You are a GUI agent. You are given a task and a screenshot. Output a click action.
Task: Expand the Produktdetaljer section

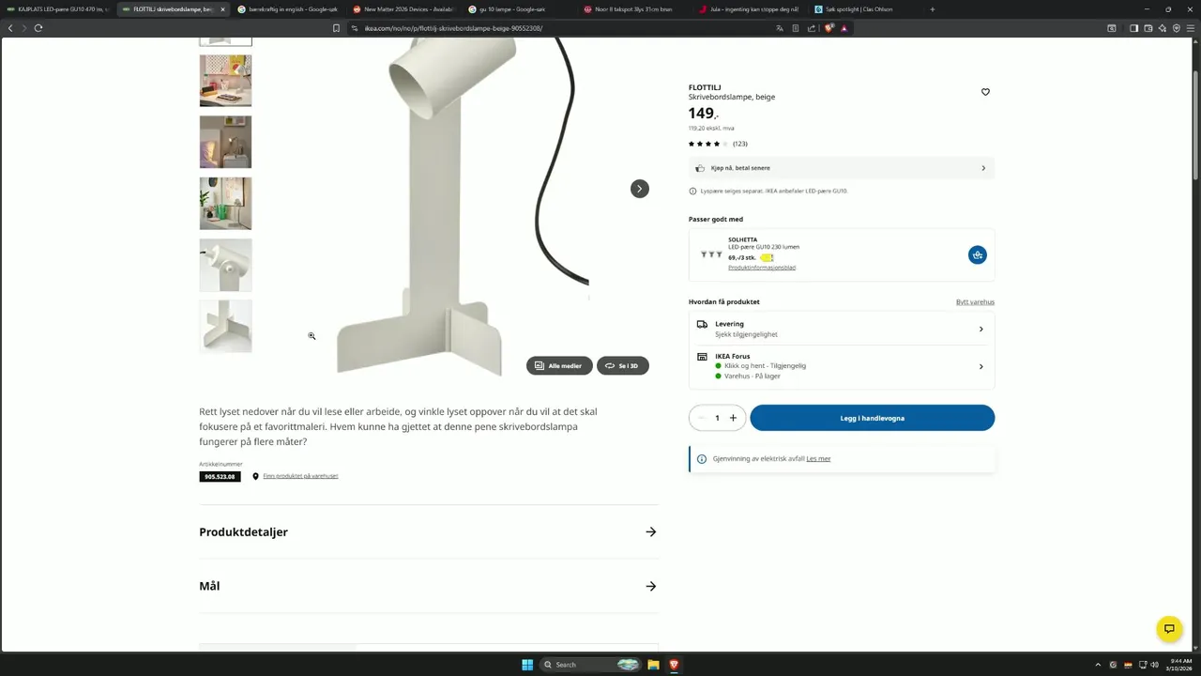[x=429, y=532]
